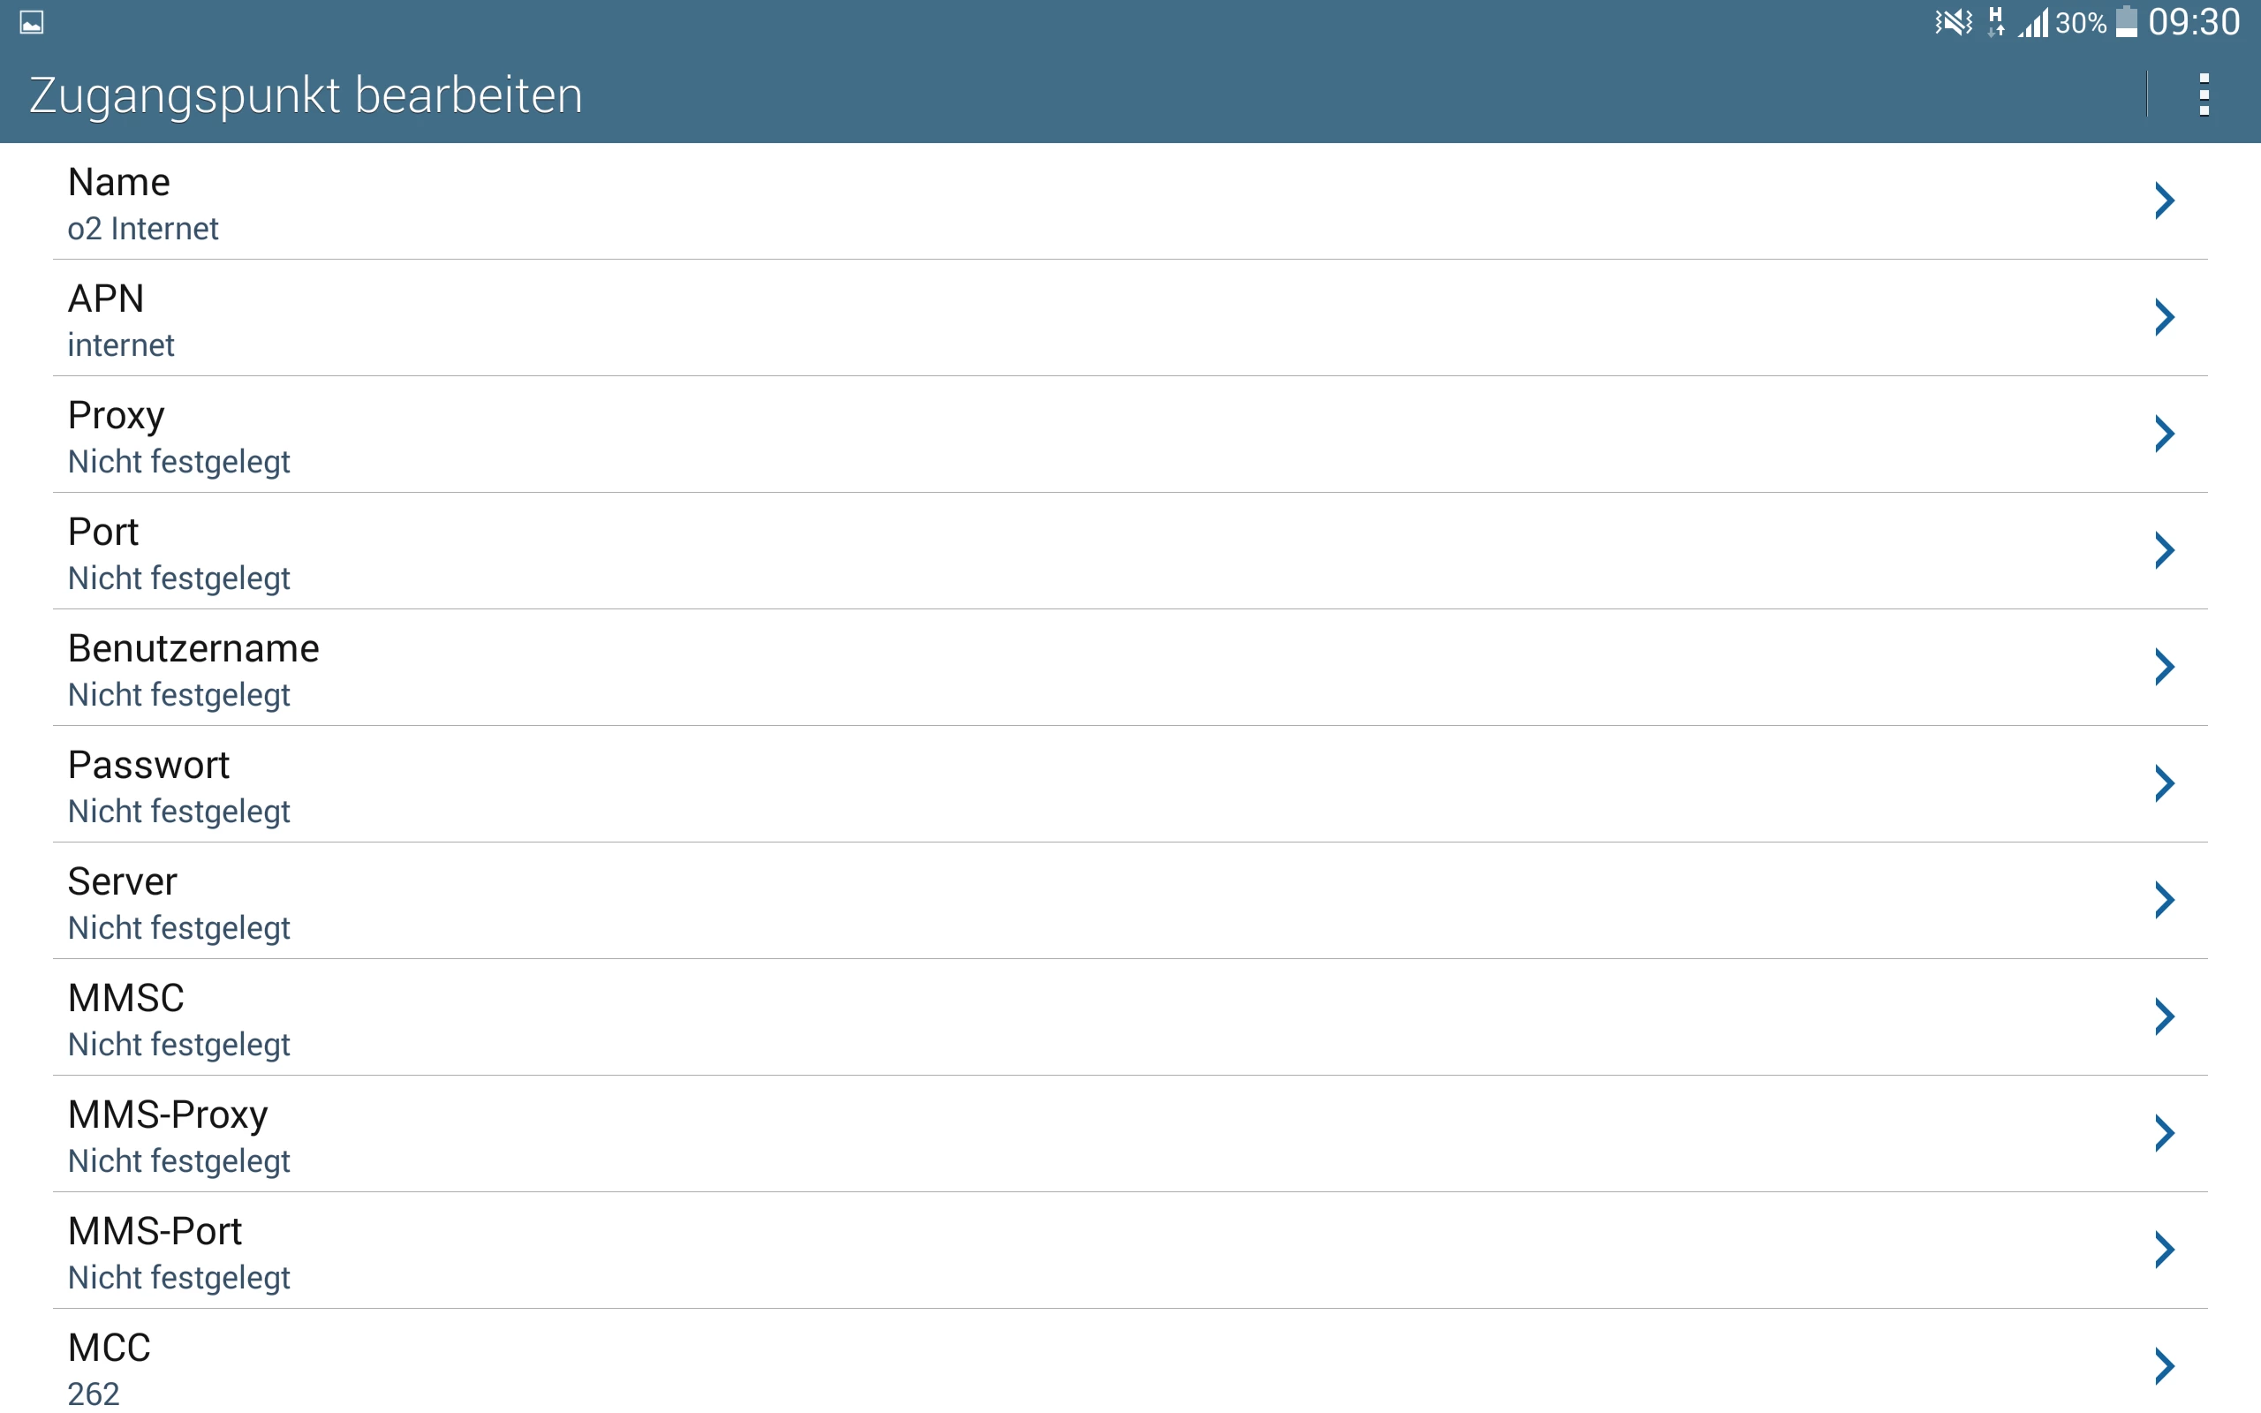Screen dimensions: 2261x1413
Task: Tap the 'Zugangspunkt bearbeiten' title
Action: [306, 95]
